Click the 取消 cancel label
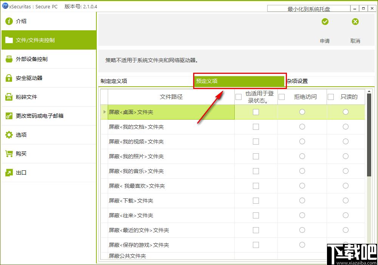 point(355,41)
